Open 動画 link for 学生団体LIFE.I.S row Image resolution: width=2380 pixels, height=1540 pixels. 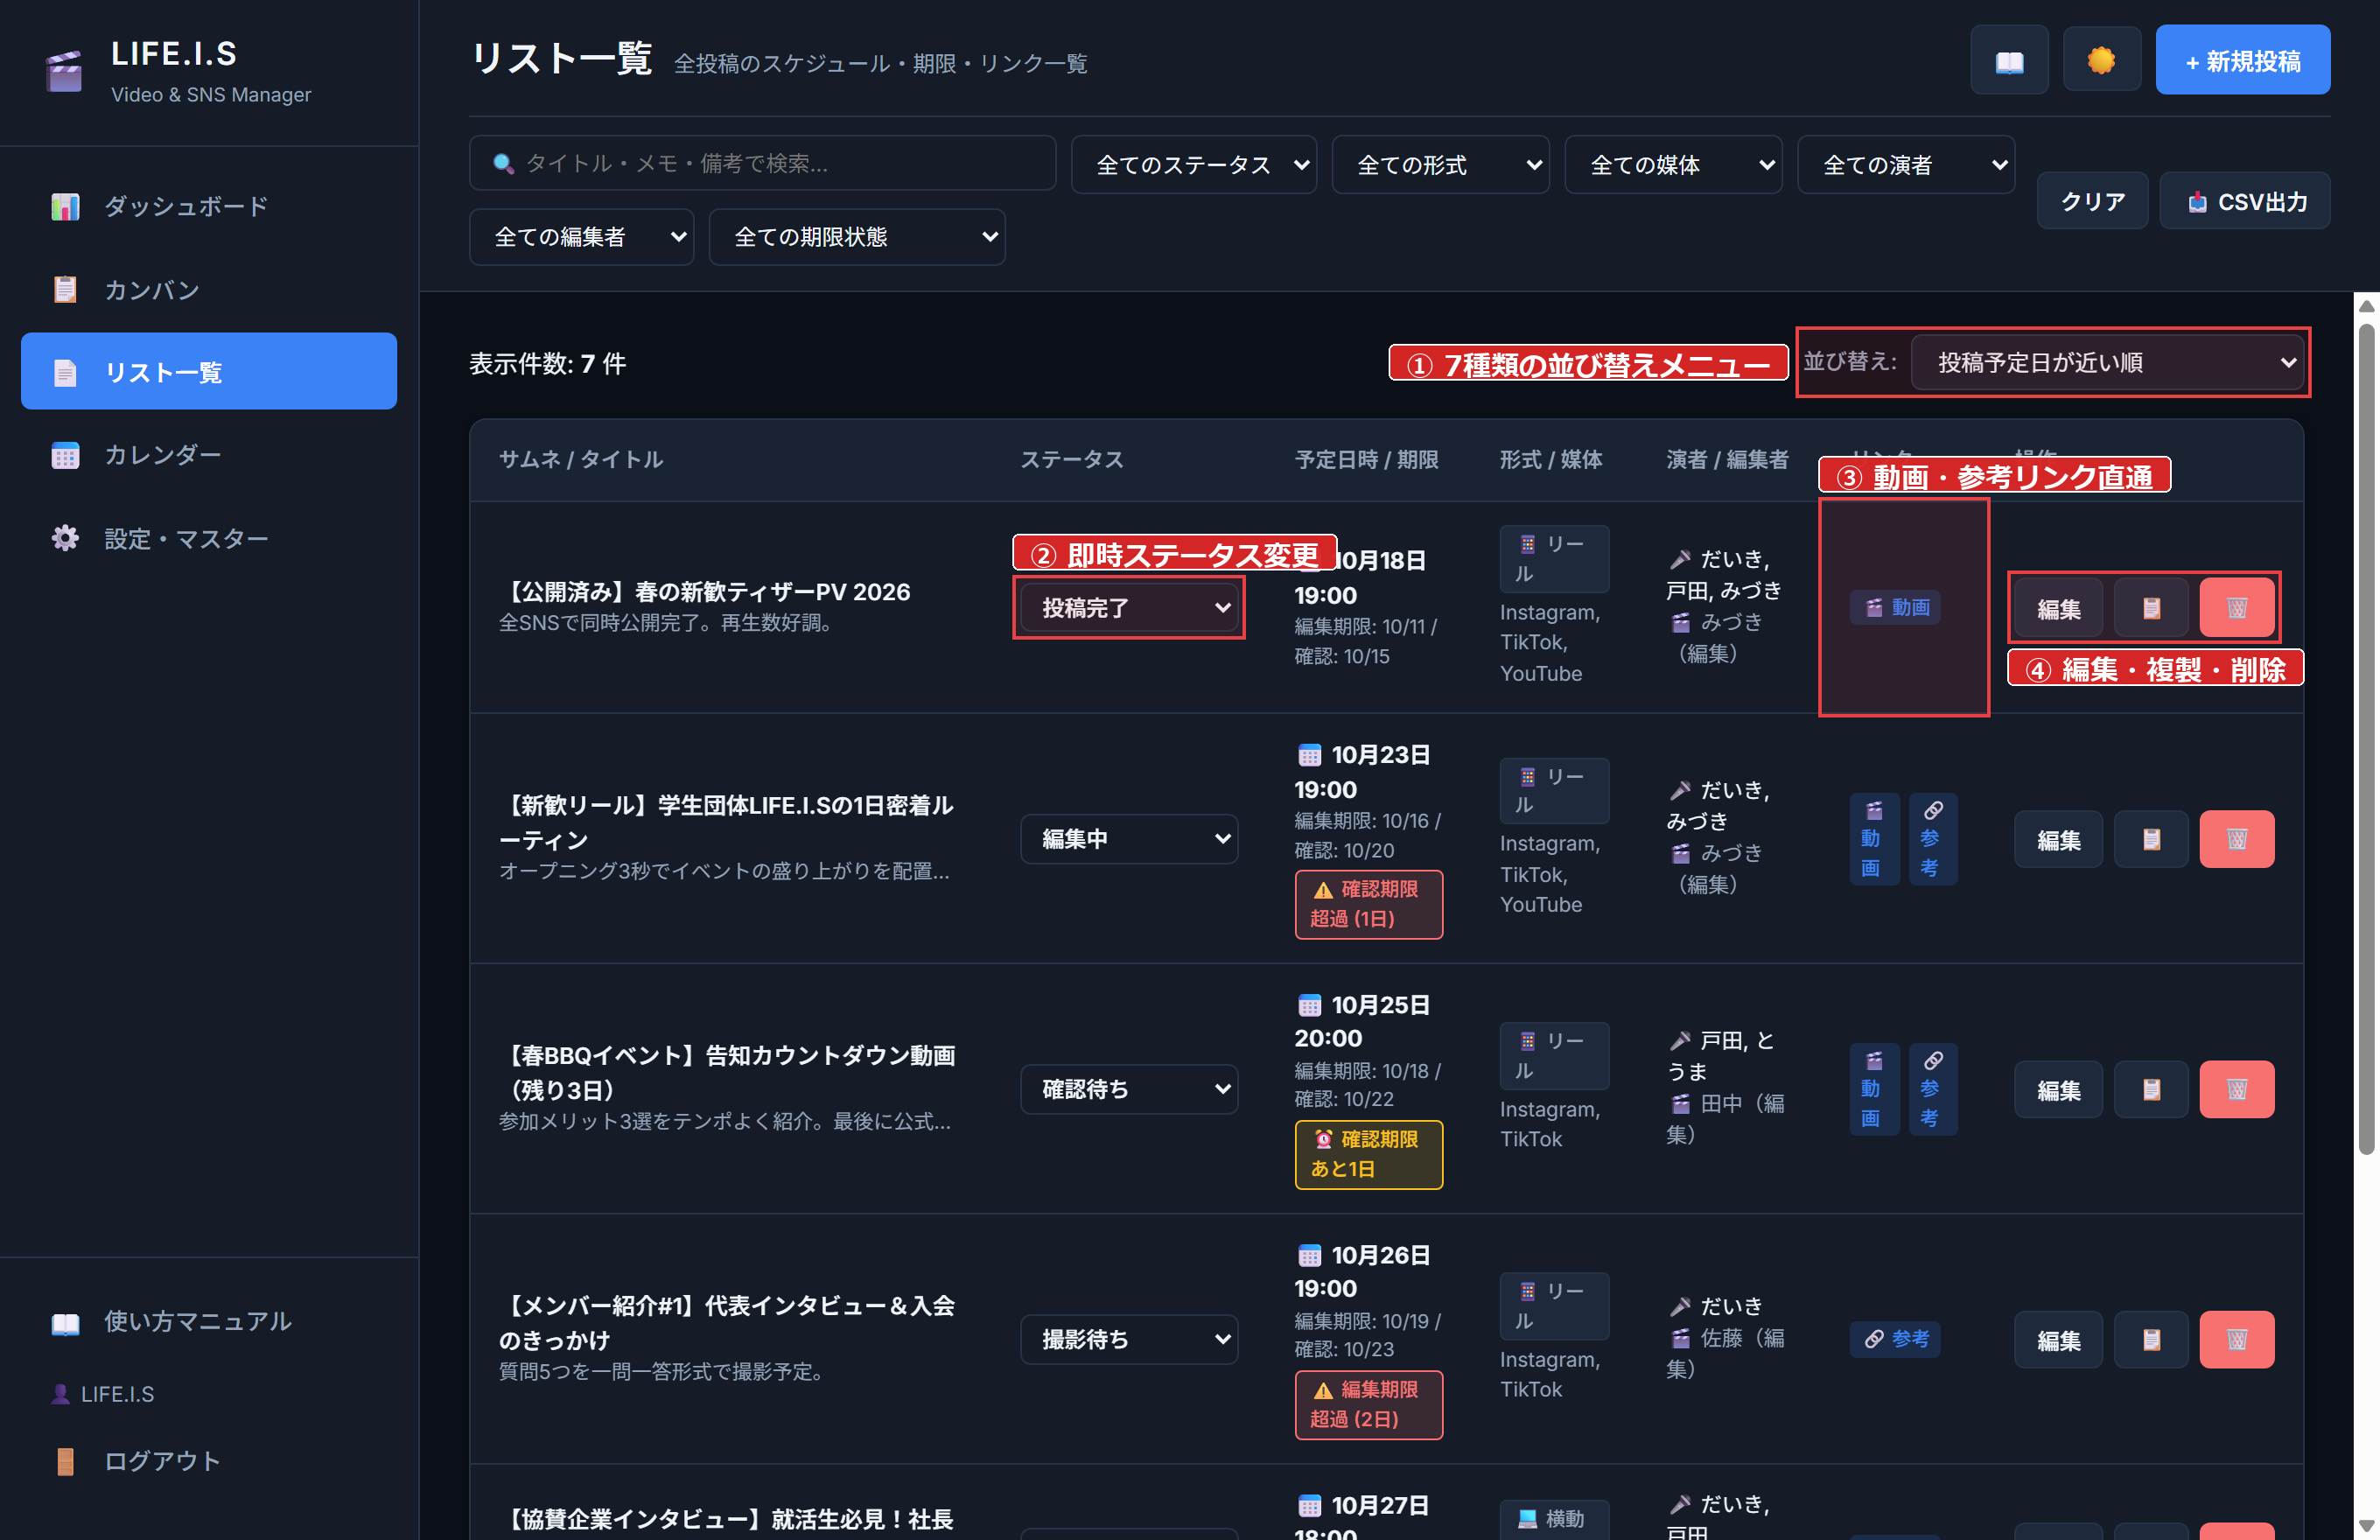[1874, 839]
